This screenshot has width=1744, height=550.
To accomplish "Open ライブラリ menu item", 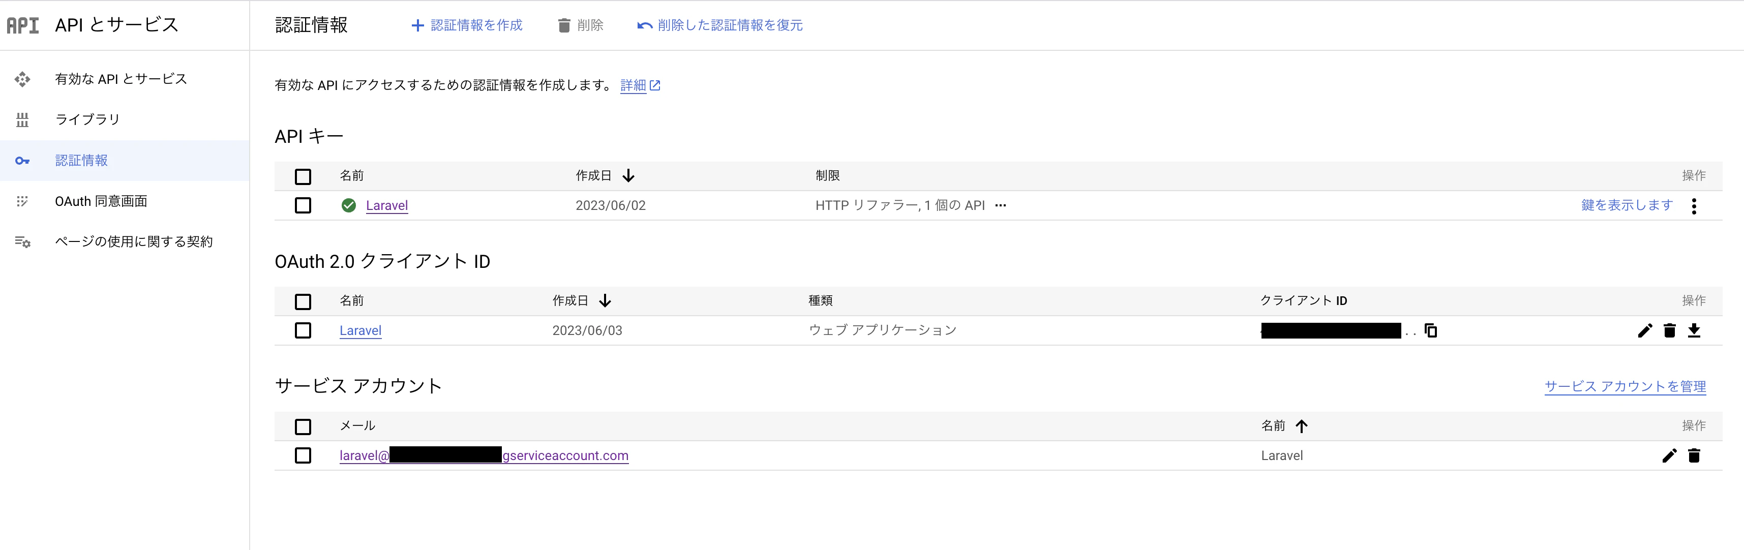I will pos(125,120).
